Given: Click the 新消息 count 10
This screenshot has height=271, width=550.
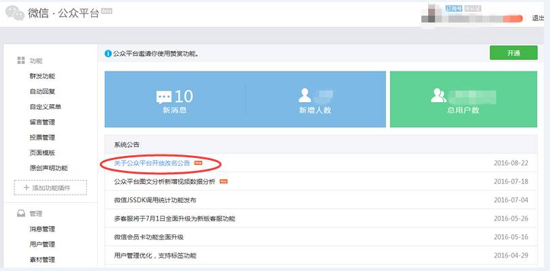Looking at the screenshot, I should coord(184,96).
